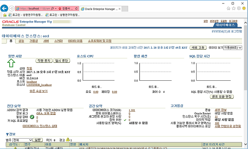Click the 작동 중지 button
Image resolution: width=248 pixels, height=149 pixels.
click(x=44, y=61)
